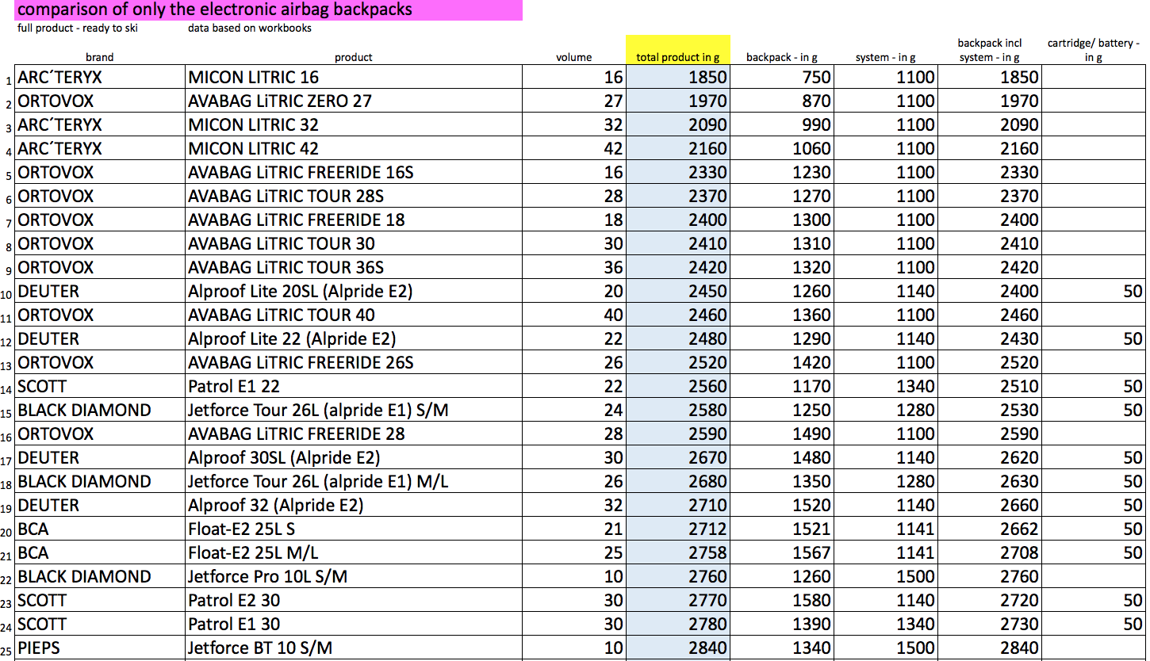Click the 'data based on workbooks' note
This screenshot has height=661, width=1150.
pos(250,29)
